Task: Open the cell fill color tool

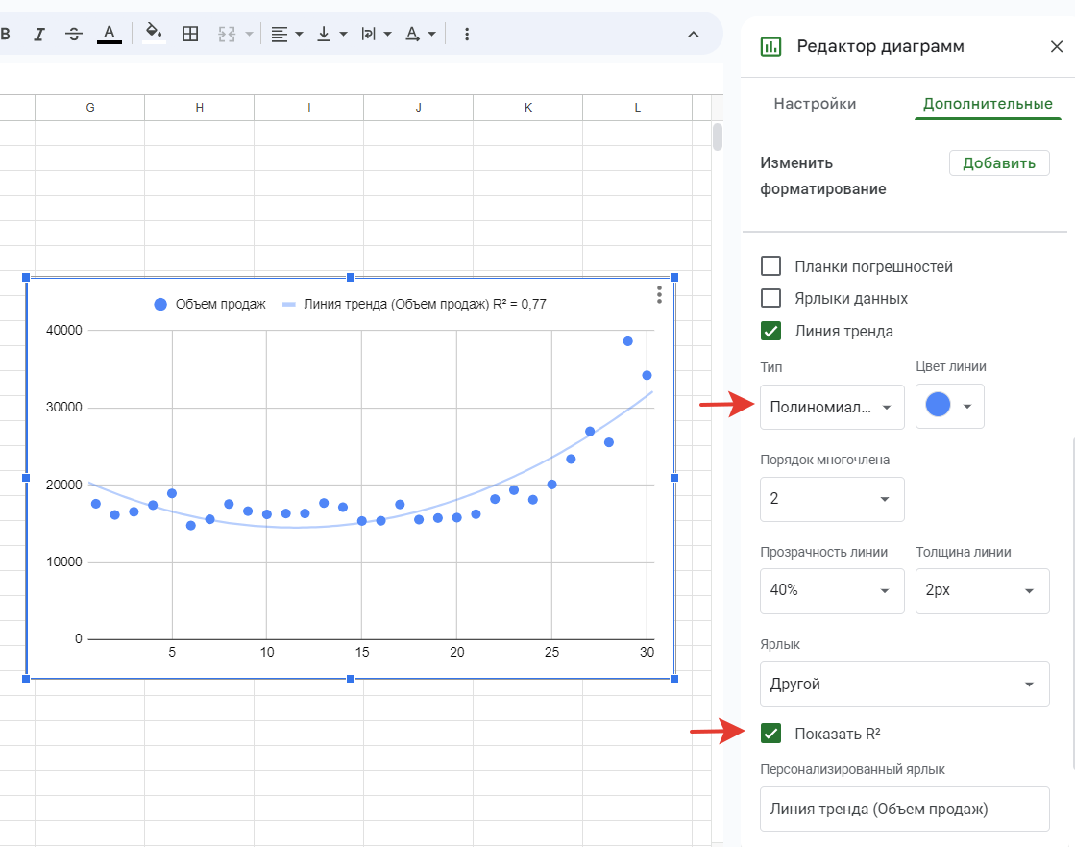Action: point(154,34)
